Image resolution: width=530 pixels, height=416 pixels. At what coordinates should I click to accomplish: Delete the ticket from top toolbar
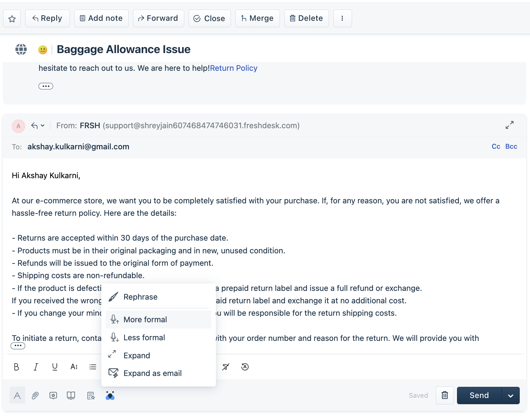click(306, 19)
